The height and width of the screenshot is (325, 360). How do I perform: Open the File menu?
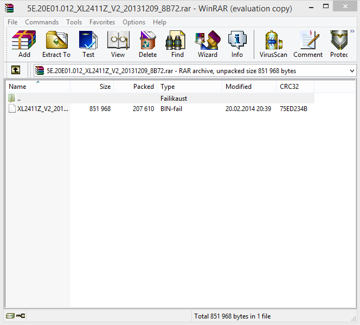12,22
